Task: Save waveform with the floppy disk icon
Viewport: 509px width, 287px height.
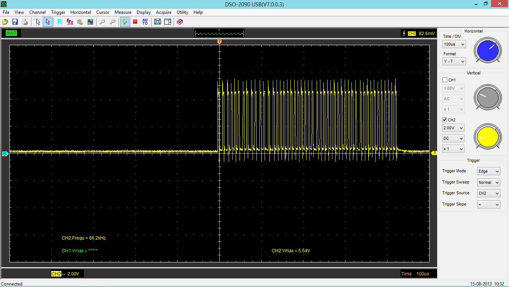Action: point(15,22)
